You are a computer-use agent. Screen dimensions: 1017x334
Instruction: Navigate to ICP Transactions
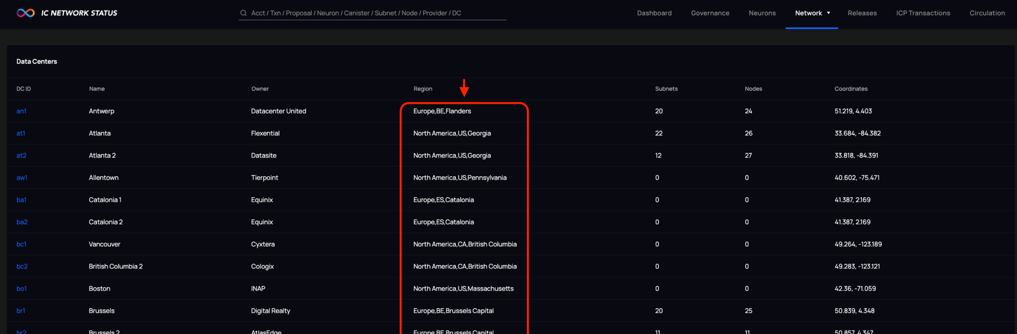click(x=923, y=13)
